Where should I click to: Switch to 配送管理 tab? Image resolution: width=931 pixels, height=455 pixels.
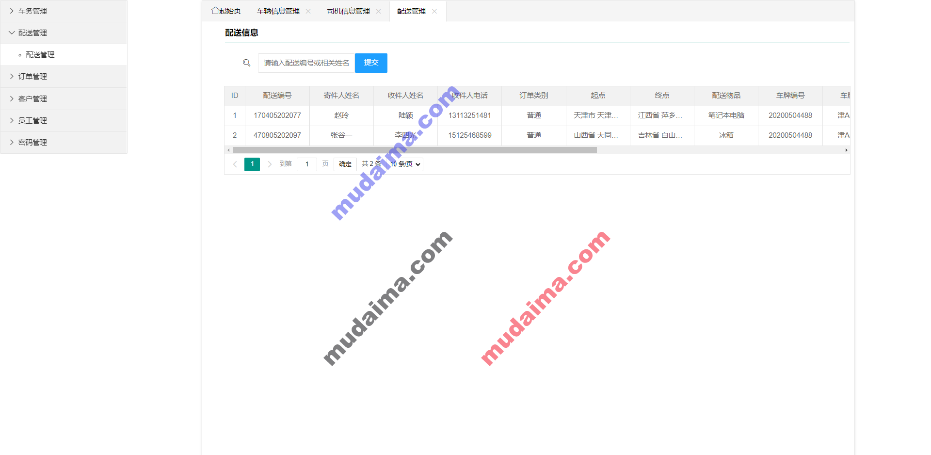pos(411,11)
